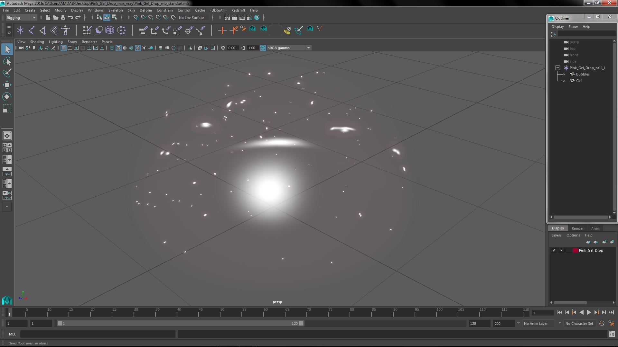Go to start of playback range

coord(559,312)
